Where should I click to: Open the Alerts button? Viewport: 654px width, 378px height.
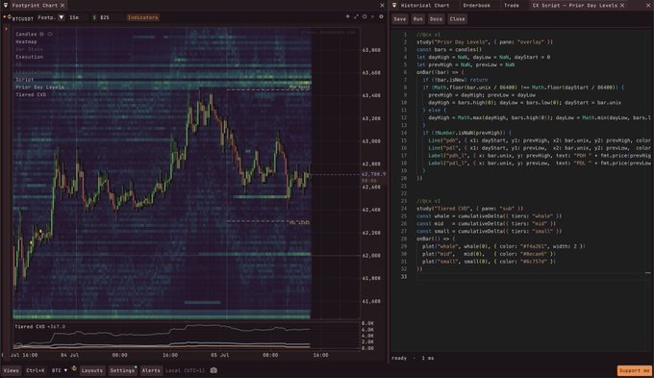[151, 370]
